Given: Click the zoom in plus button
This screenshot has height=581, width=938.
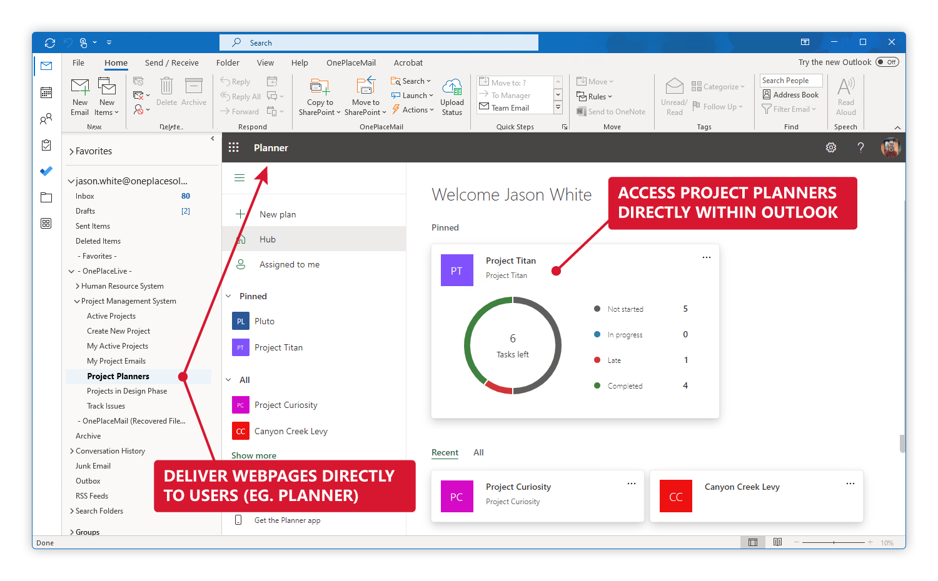Looking at the screenshot, I should coord(870,542).
